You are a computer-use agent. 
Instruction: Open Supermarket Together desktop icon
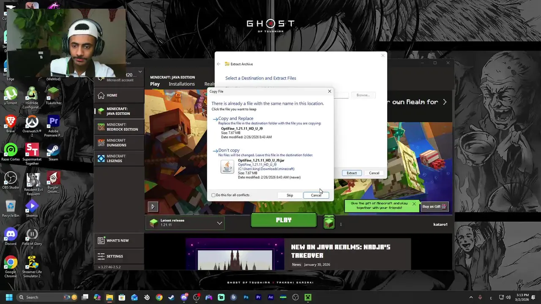[32, 154]
